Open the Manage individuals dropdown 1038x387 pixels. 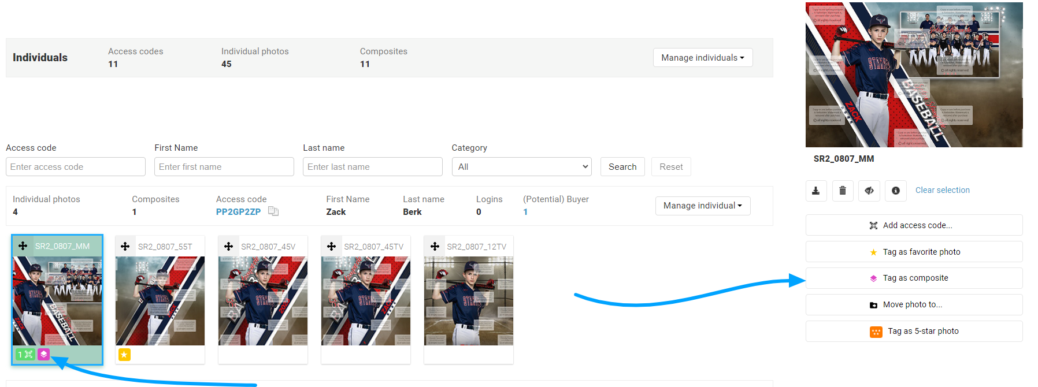[x=703, y=58]
